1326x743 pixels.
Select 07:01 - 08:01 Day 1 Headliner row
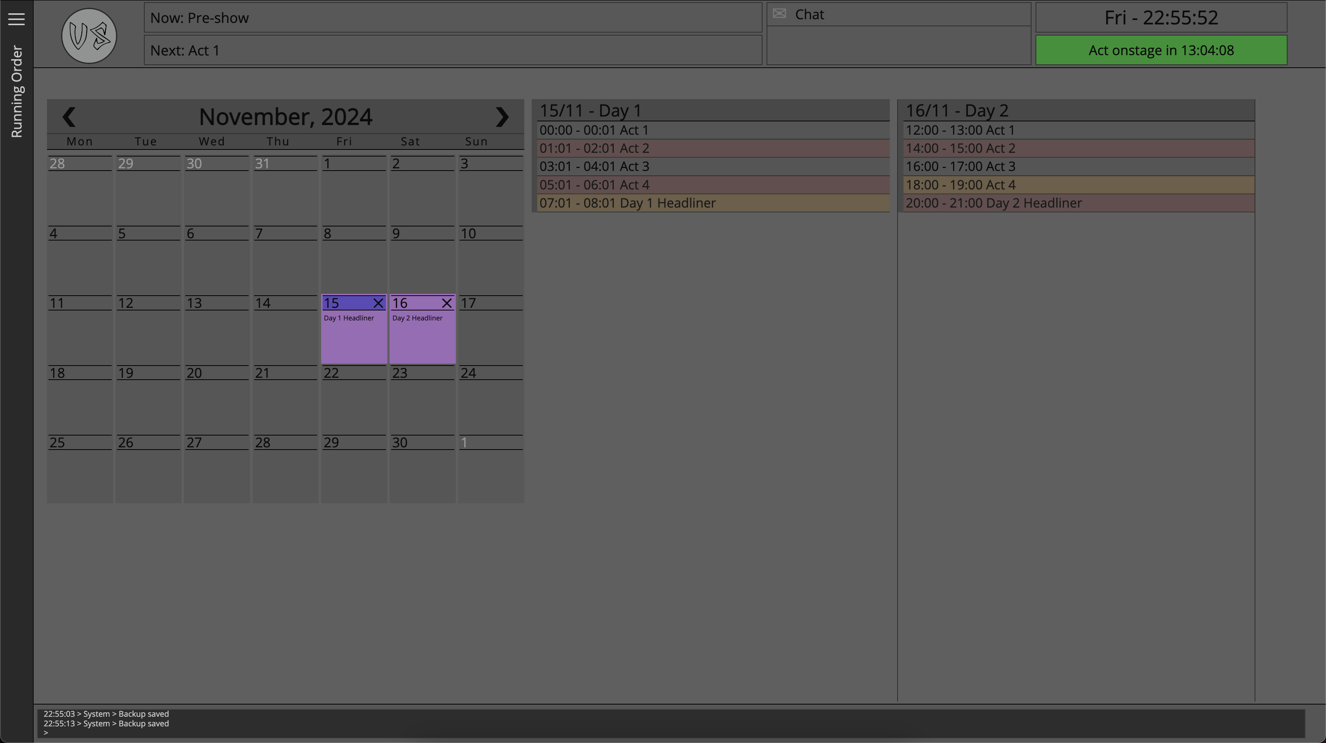[713, 203]
